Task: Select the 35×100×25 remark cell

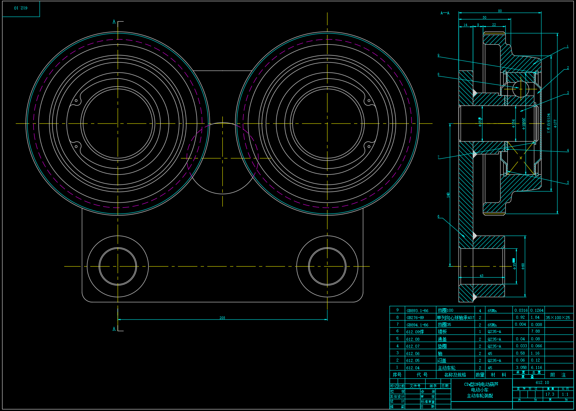Action: tap(558, 318)
